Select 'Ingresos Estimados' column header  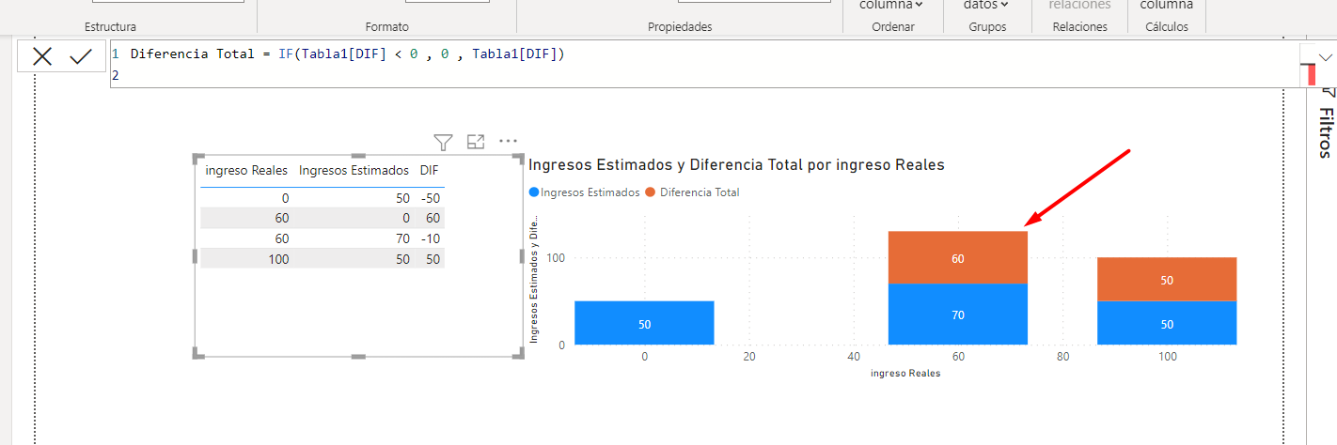(x=354, y=170)
